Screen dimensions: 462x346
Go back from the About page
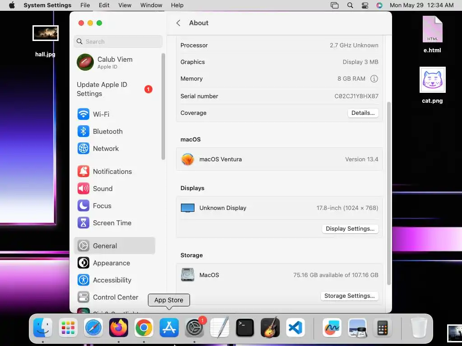coord(178,23)
